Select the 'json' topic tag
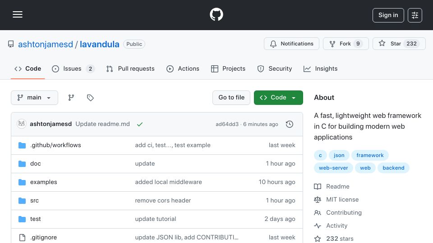This screenshot has width=433, height=243. coord(339,155)
